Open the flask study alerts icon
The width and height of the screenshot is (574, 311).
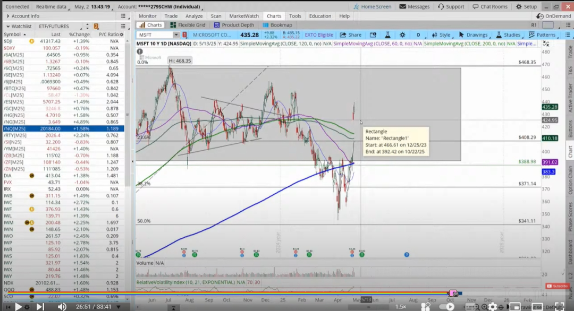pos(387,34)
